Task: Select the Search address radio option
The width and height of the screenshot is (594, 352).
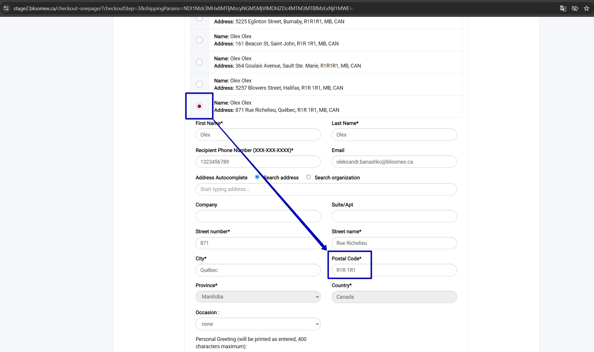Action: [257, 177]
